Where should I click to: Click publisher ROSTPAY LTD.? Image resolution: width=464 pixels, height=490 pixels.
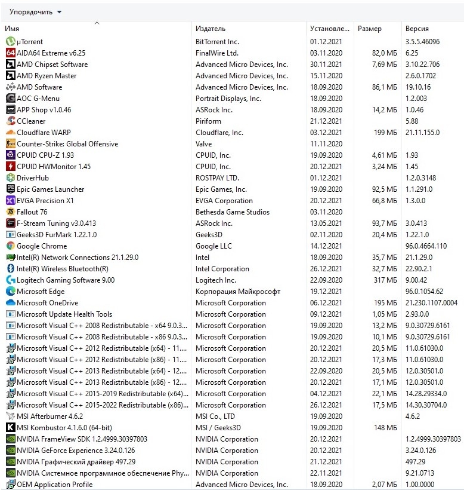click(217, 178)
